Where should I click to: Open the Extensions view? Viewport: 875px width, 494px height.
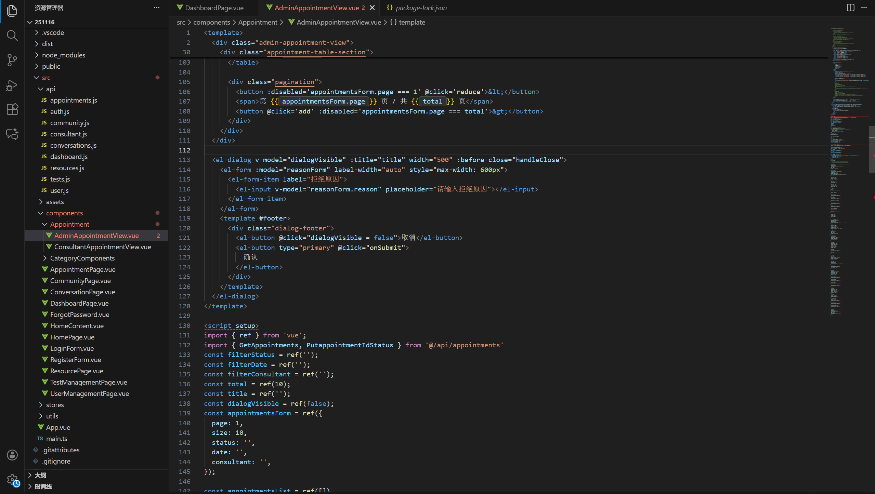coord(12,109)
